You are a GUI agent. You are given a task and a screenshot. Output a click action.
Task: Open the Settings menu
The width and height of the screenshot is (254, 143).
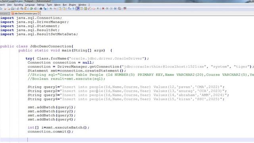[x=40, y=5]
